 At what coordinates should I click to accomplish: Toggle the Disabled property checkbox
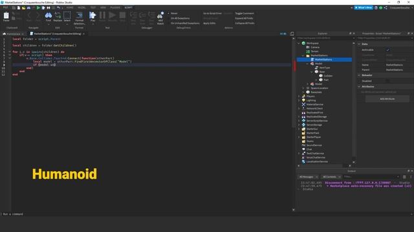(x=387, y=81)
